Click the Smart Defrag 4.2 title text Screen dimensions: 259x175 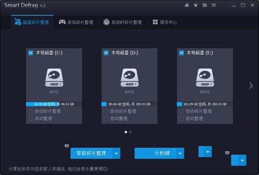[25, 5]
